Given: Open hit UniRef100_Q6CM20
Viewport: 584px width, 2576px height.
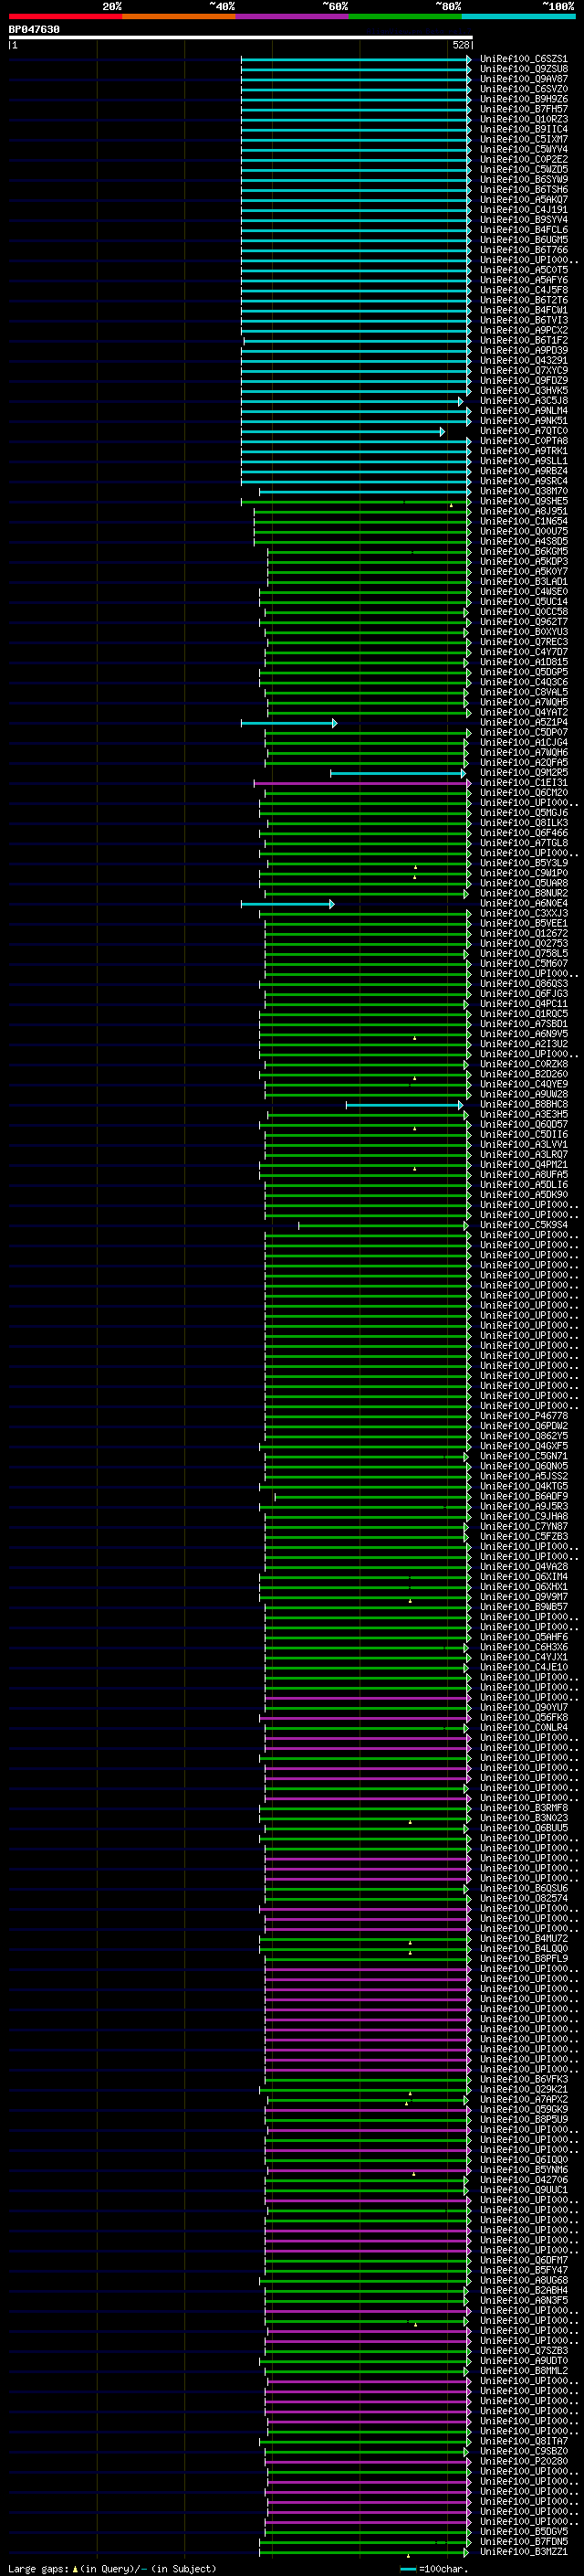Looking at the screenshot, I should coord(523,793).
